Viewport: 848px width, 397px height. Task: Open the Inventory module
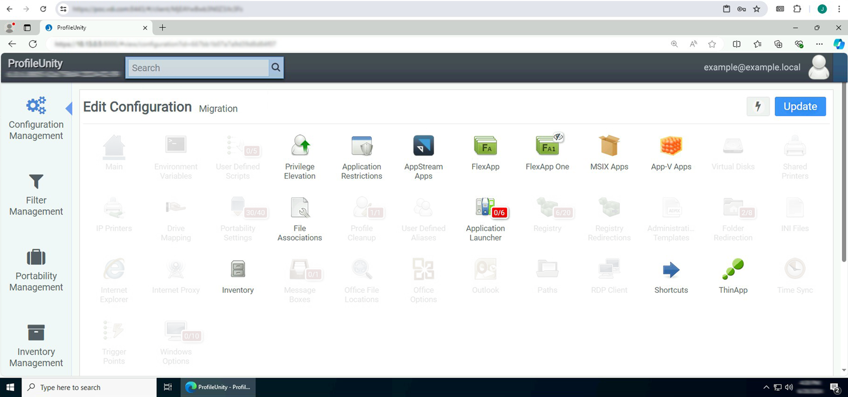(x=238, y=276)
